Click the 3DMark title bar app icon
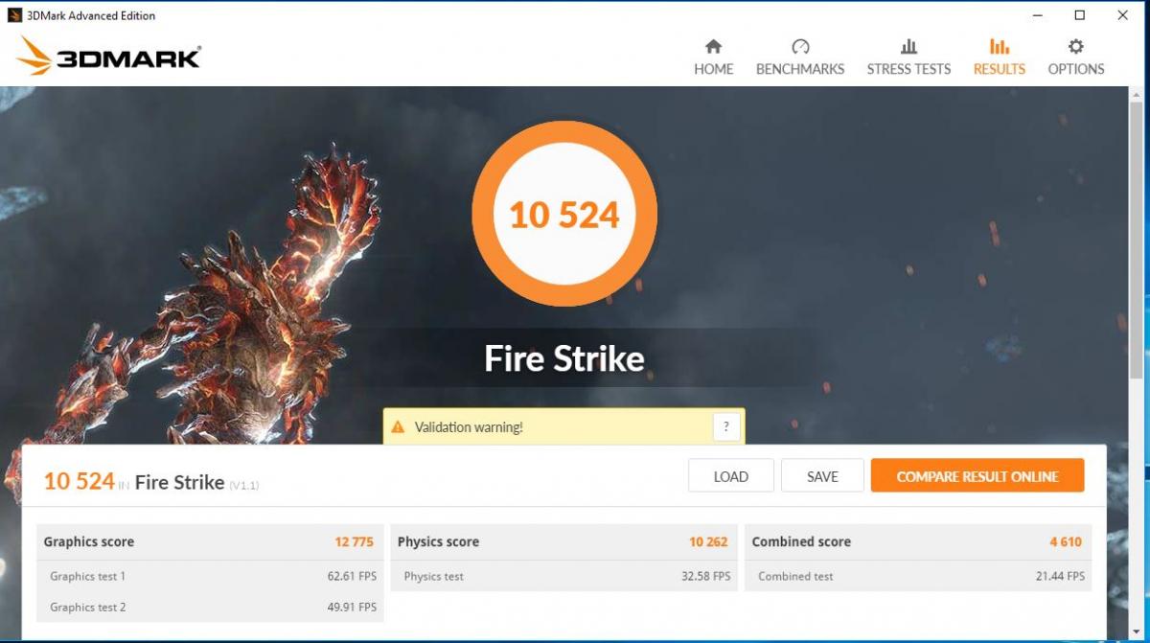Screen dimensions: 1150x643 [x=14, y=15]
